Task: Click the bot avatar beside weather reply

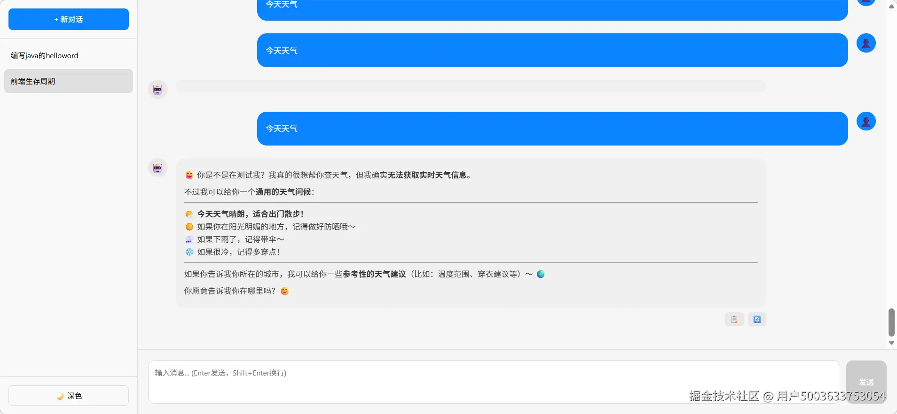Action: click(x=157, y=168)
